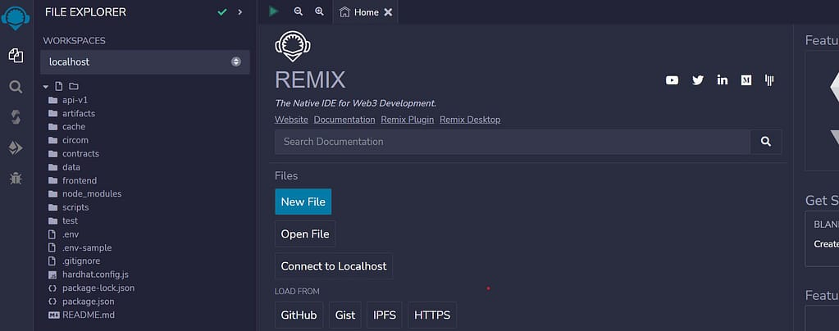Screen dimensions: 839x331
Task: Click the zoom out magnifier icon
Action: coord(298,11)
